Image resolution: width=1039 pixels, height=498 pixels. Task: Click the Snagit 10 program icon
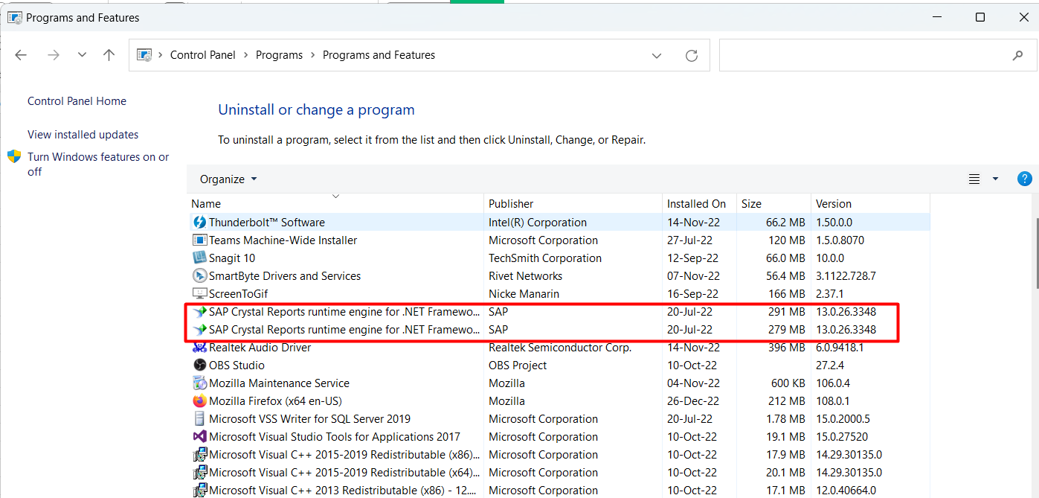(199, 258)
